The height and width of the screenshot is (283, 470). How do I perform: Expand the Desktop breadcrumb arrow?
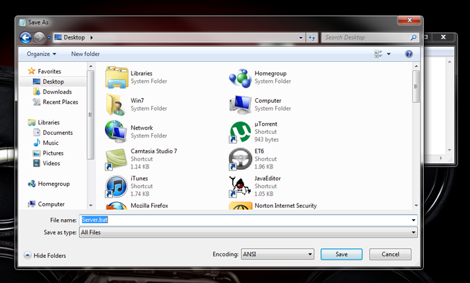click(91, 38)
